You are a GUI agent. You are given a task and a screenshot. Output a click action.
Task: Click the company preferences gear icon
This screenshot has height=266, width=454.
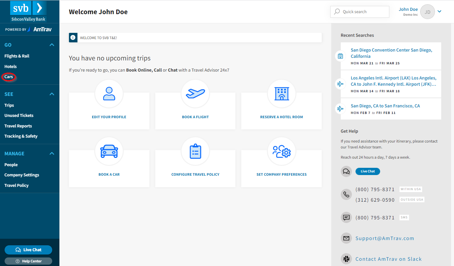pyautogui.click(x=282, y=151)
